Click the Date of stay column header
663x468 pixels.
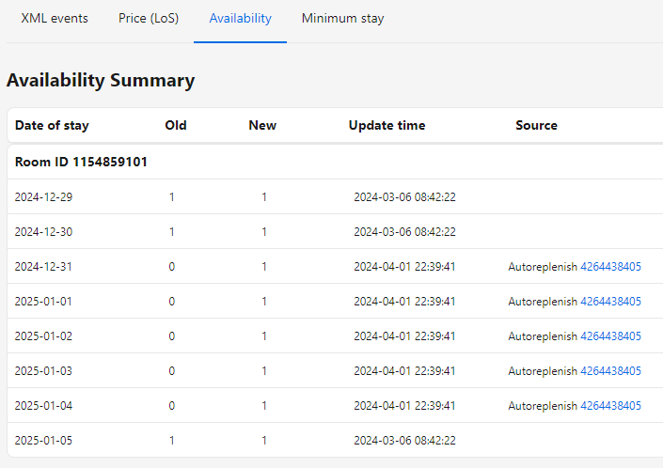(x=52, y=125)
